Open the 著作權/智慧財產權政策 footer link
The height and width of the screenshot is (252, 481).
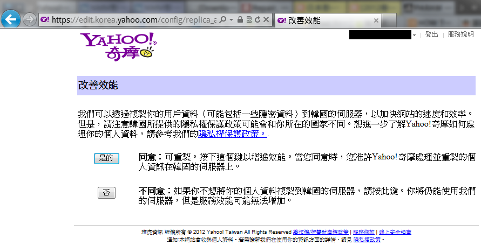coord(321,232)
